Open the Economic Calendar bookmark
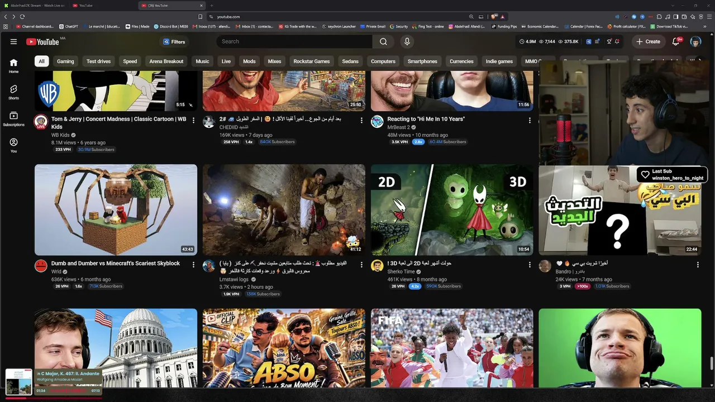715x402 pixels. coord(540,26)
